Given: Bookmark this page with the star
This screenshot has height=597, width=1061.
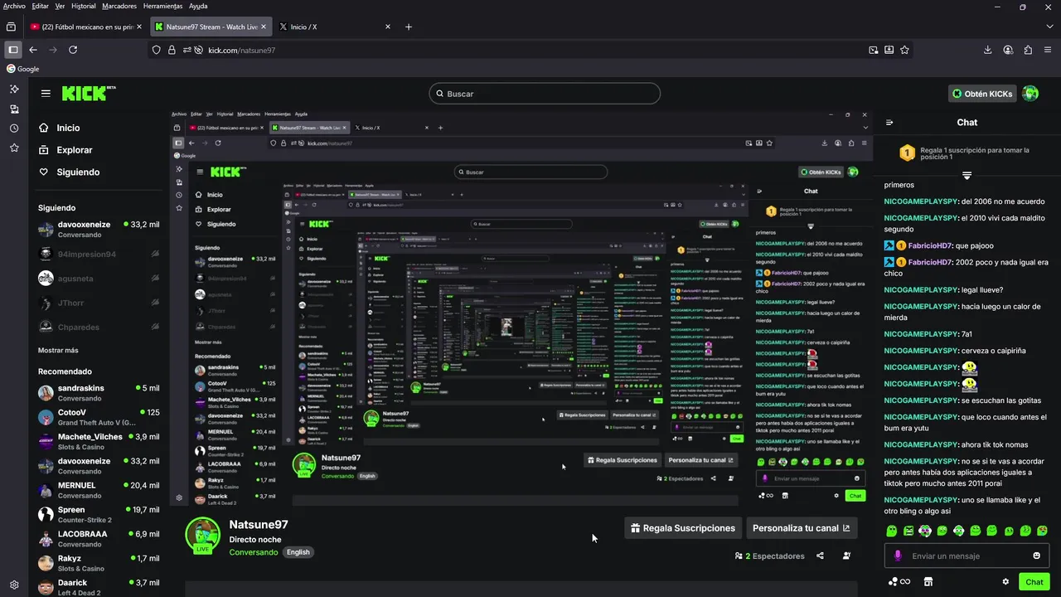Looking at the screenshot, I should [x=904, y=50].
